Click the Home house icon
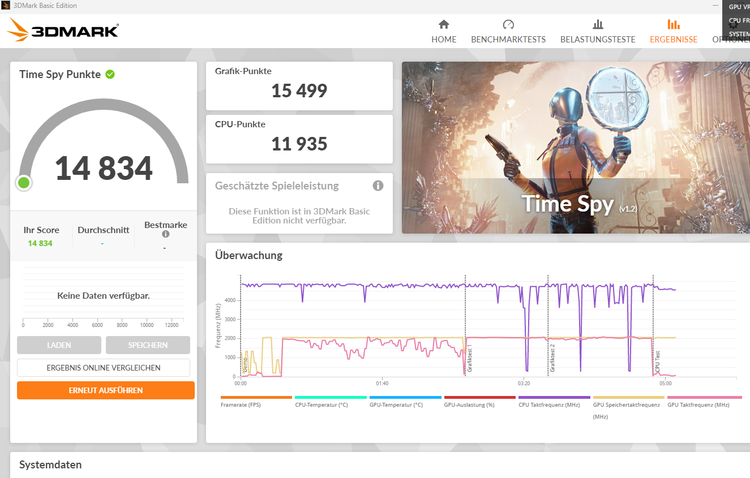Viewport: 750px width, 478px height. [444, 24]
